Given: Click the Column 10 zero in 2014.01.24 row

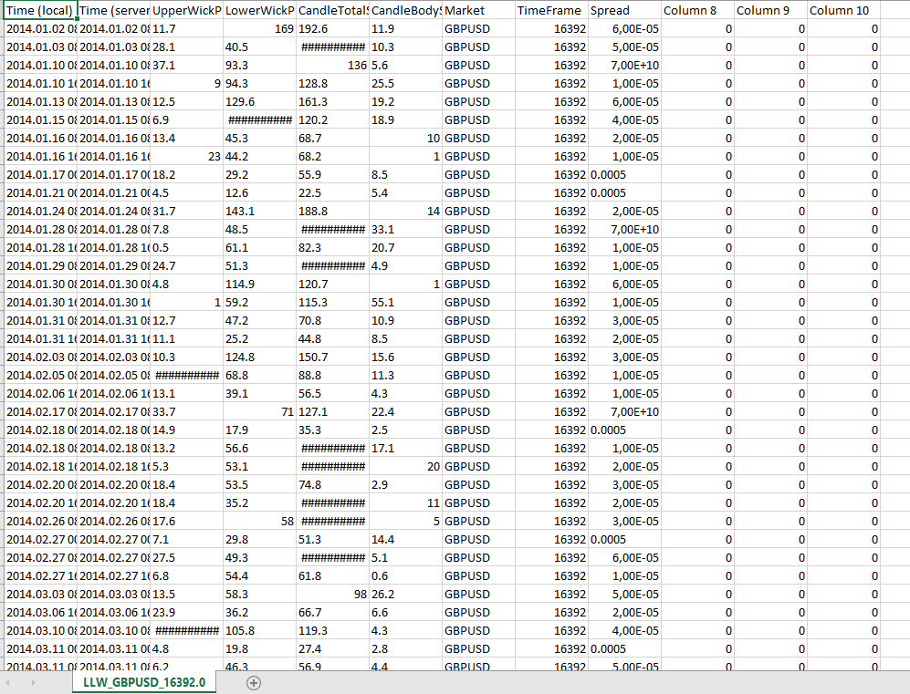Looking at the screenshot, I should [844, 212].
